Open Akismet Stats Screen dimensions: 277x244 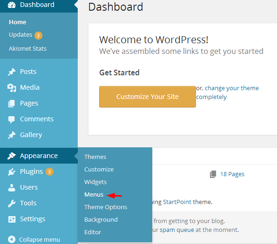[28, 48]
